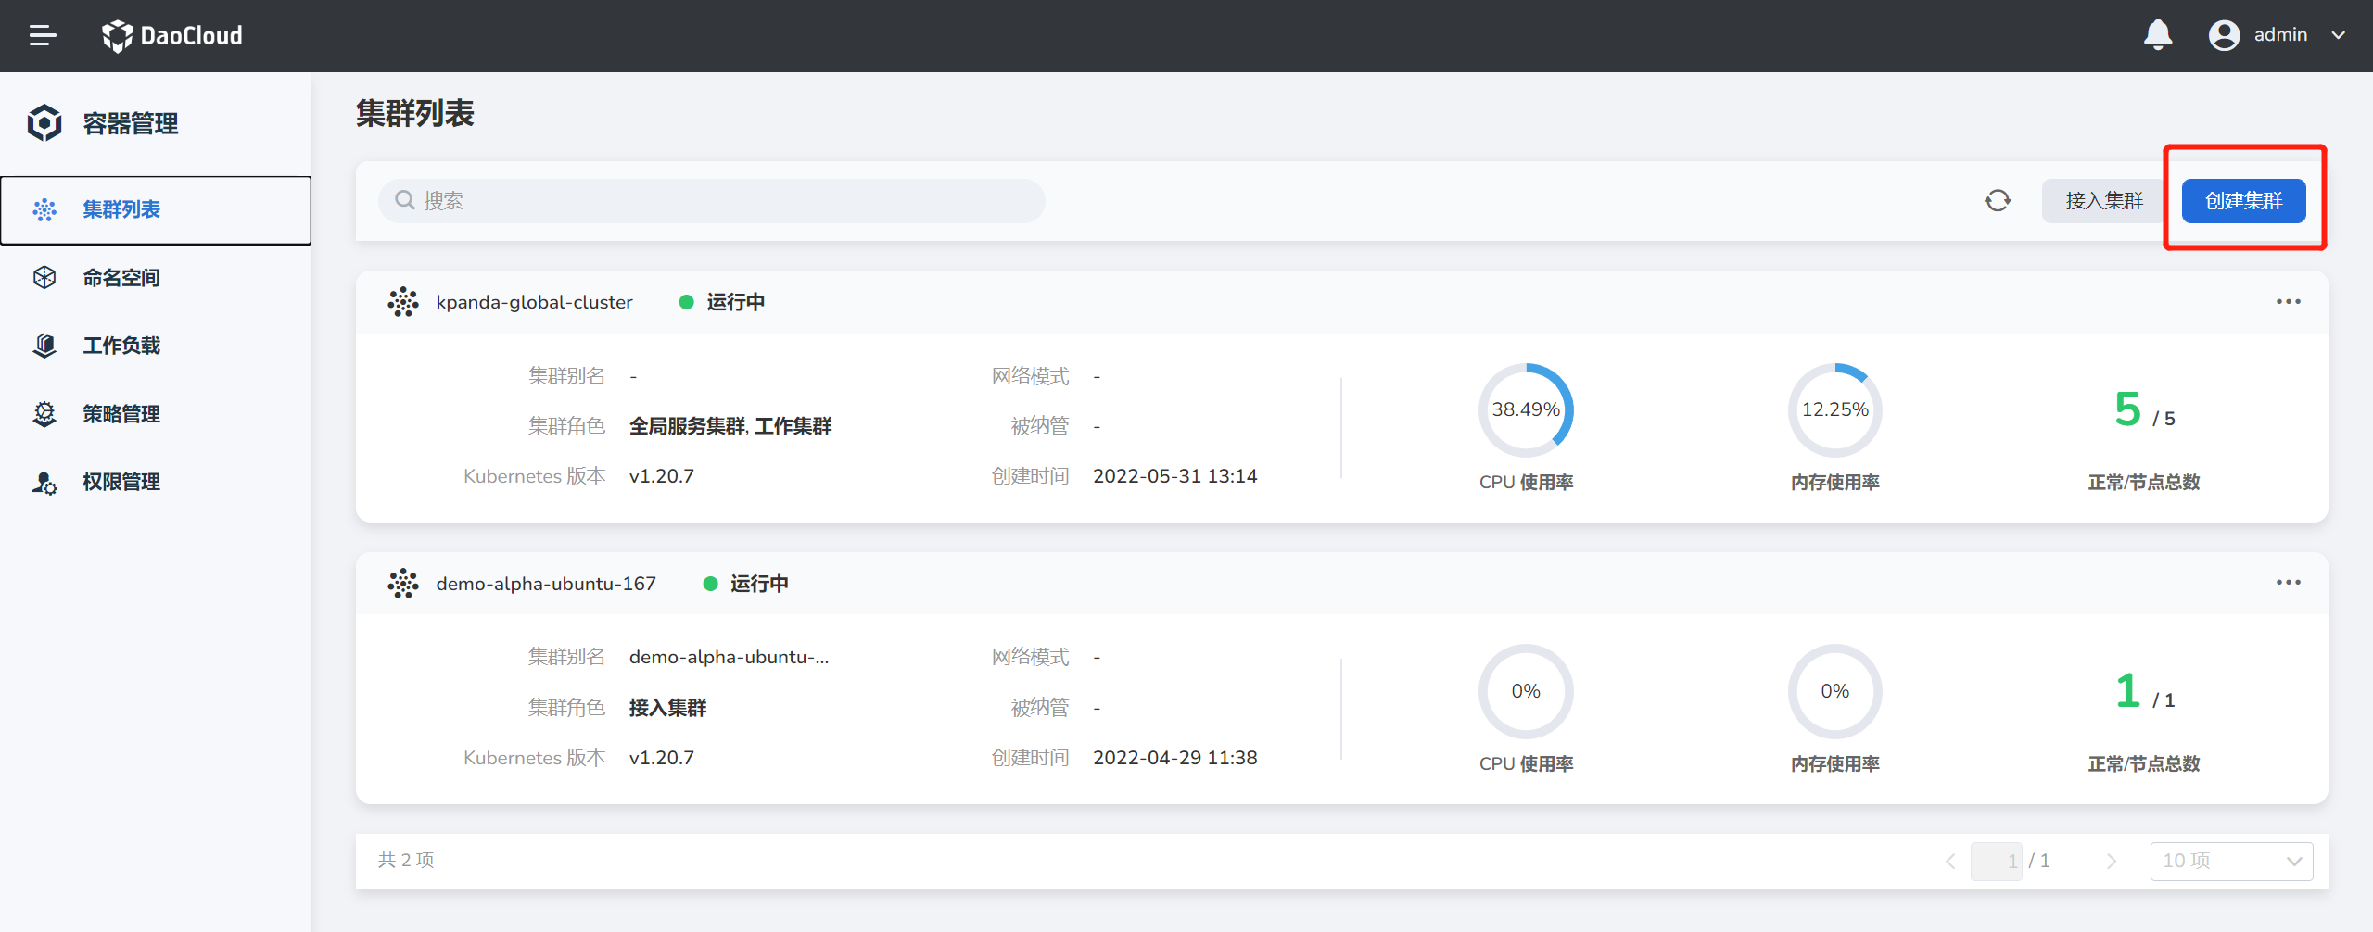
Task: Open the 权限管理 menu item
Action: (156, 482)
